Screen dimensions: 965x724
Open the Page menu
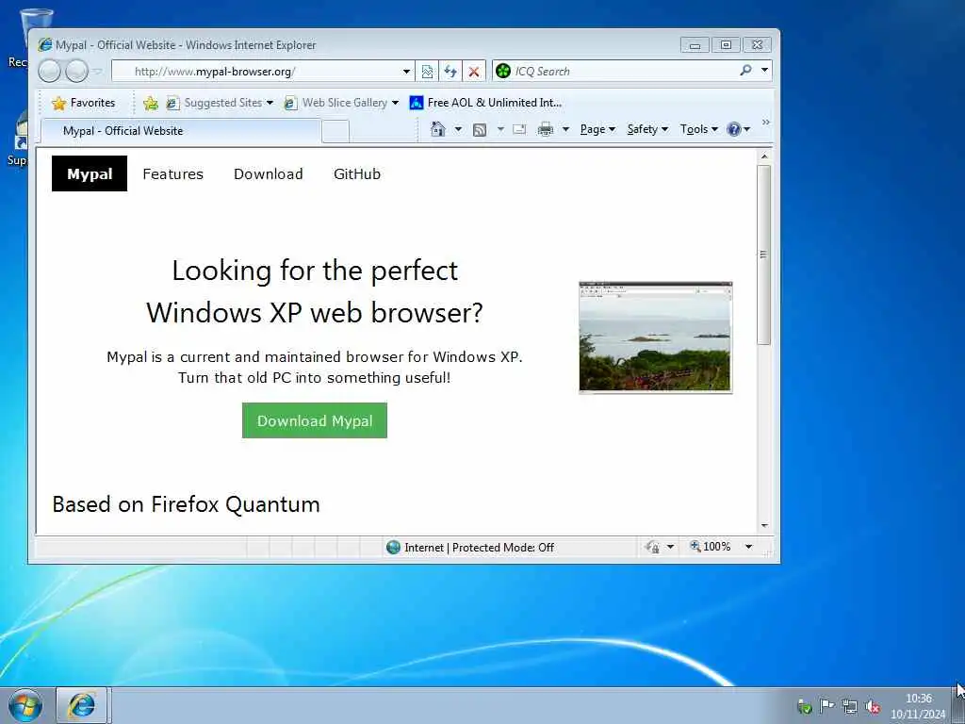coord(597,129)
